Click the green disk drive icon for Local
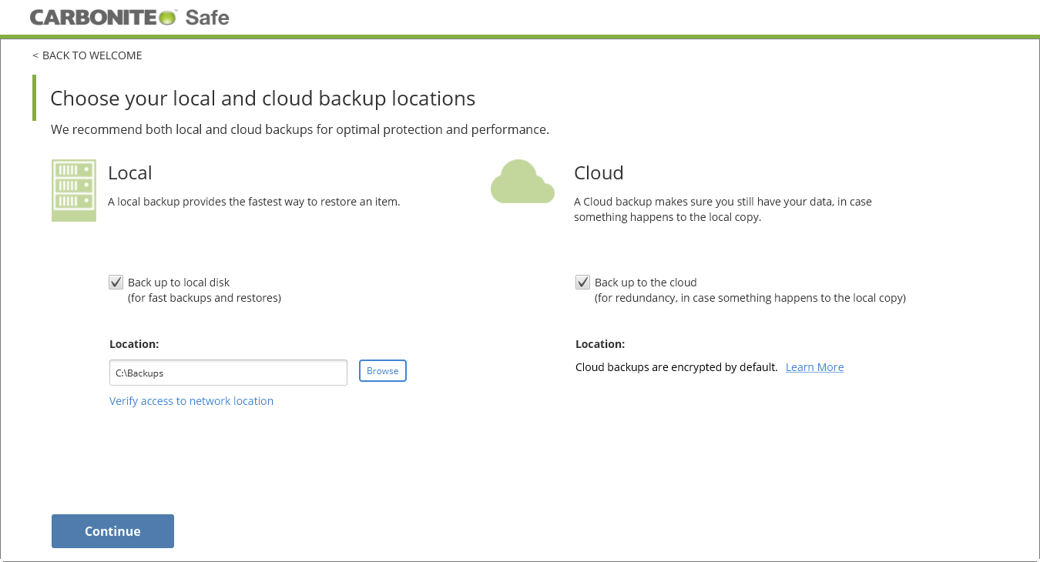 (x=74, y=189)
